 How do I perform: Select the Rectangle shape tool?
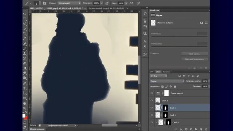click(24, 98)
